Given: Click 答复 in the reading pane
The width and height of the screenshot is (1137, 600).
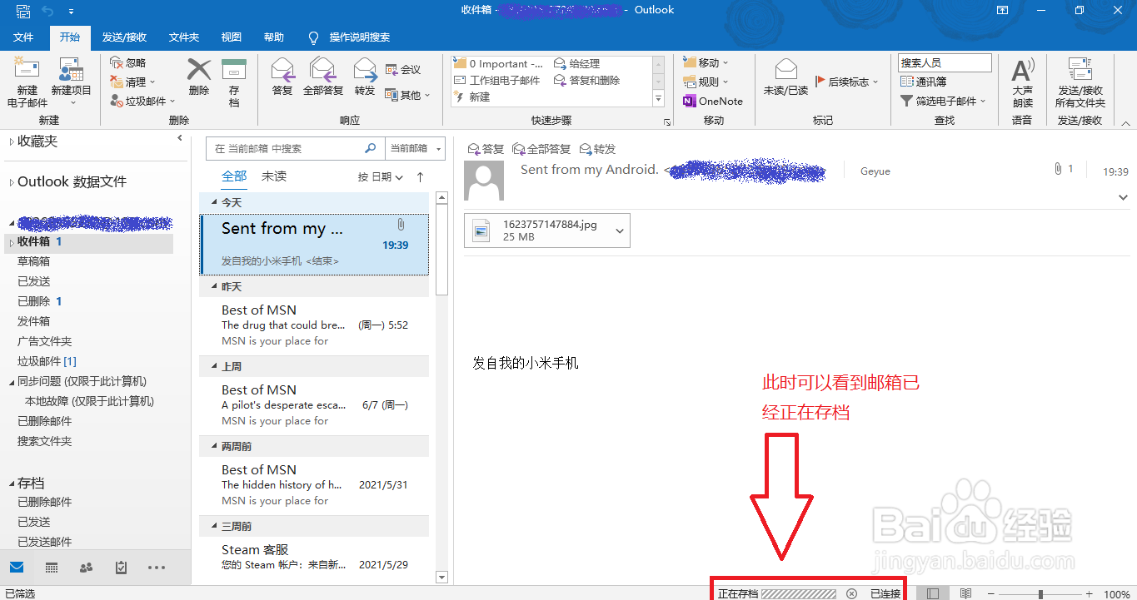Looking at the screenshot, I should (486, 149).
